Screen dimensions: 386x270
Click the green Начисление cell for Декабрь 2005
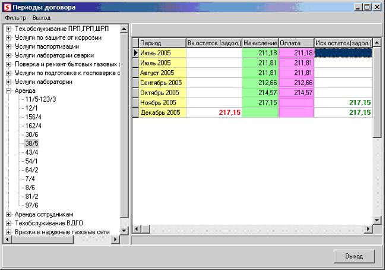[x=260, y=112]
